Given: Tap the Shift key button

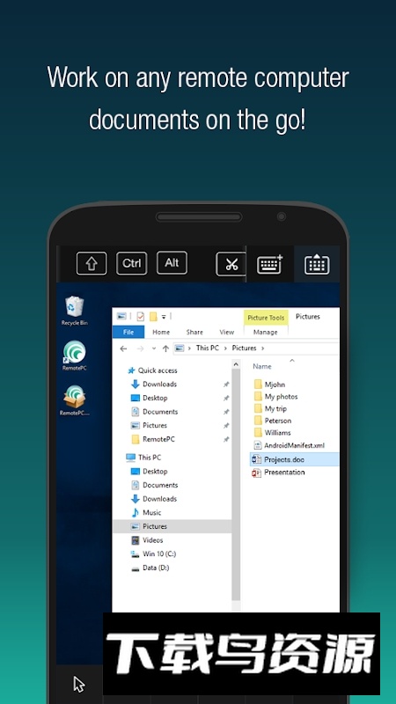Looking at the screenshot, I should pos(92,263).
